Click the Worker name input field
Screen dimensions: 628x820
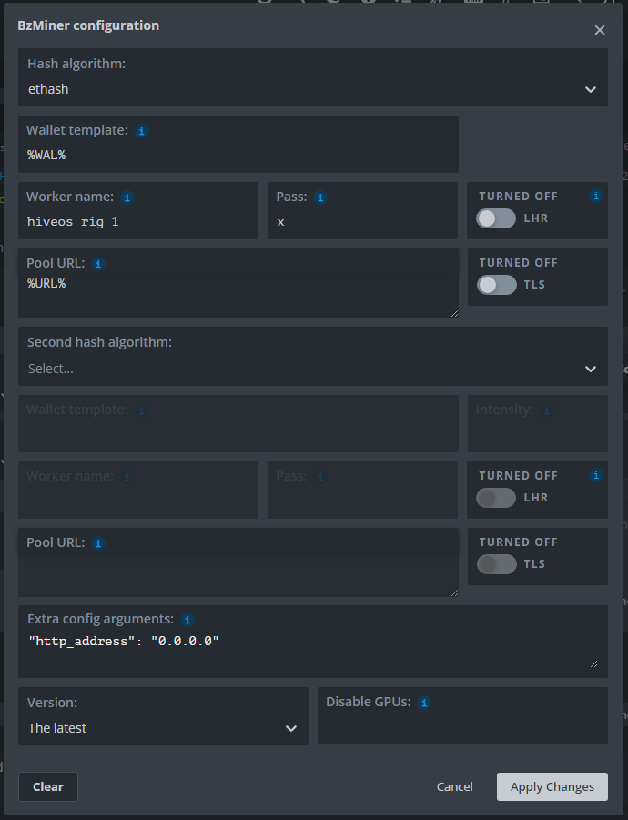(138, 221)
